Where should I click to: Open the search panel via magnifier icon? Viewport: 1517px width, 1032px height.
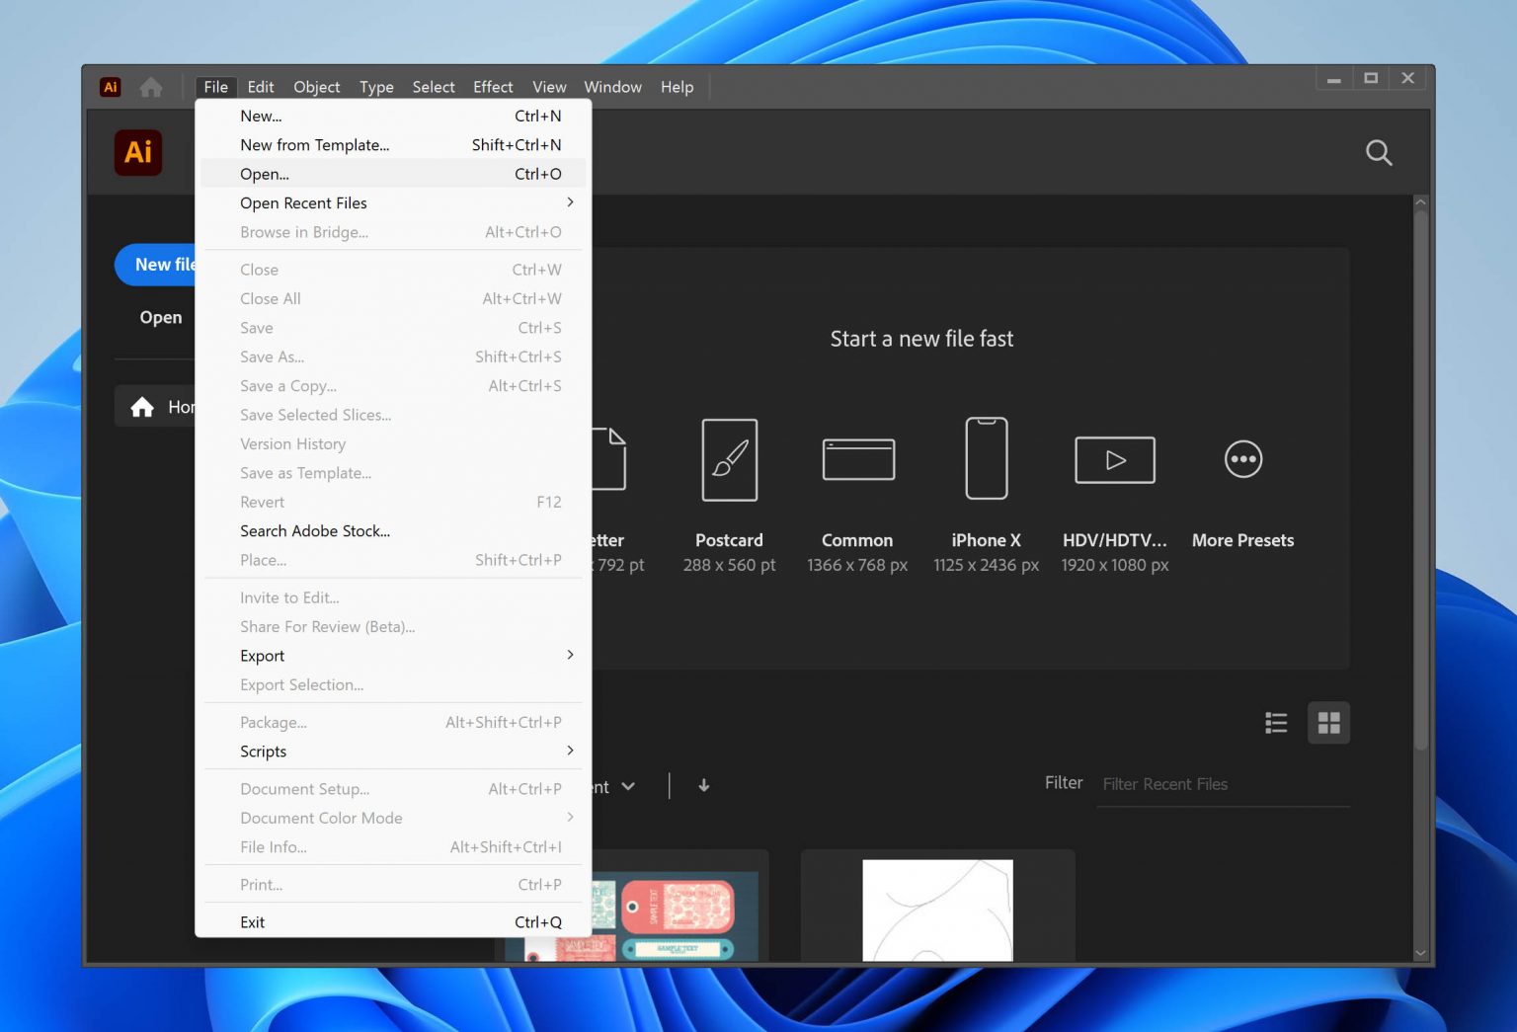pos(1379,153)
